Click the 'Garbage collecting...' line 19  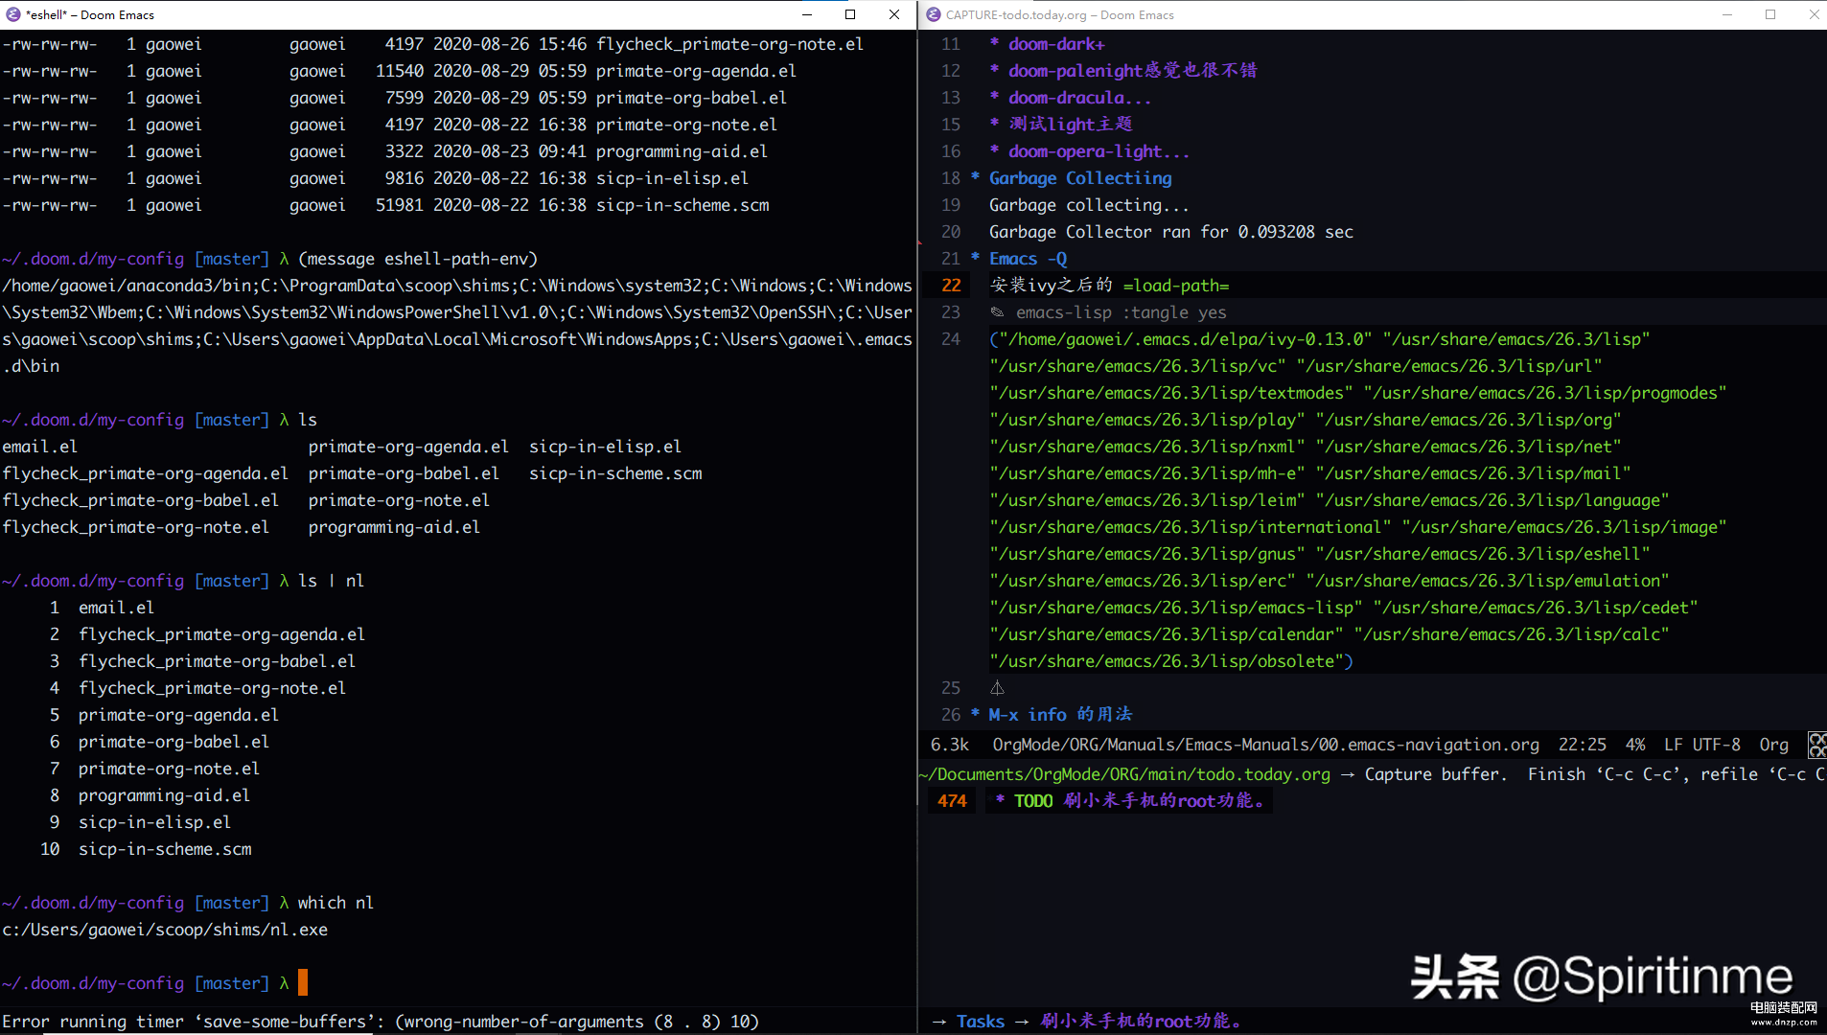pyautogui.click(x=1089, y=205)
